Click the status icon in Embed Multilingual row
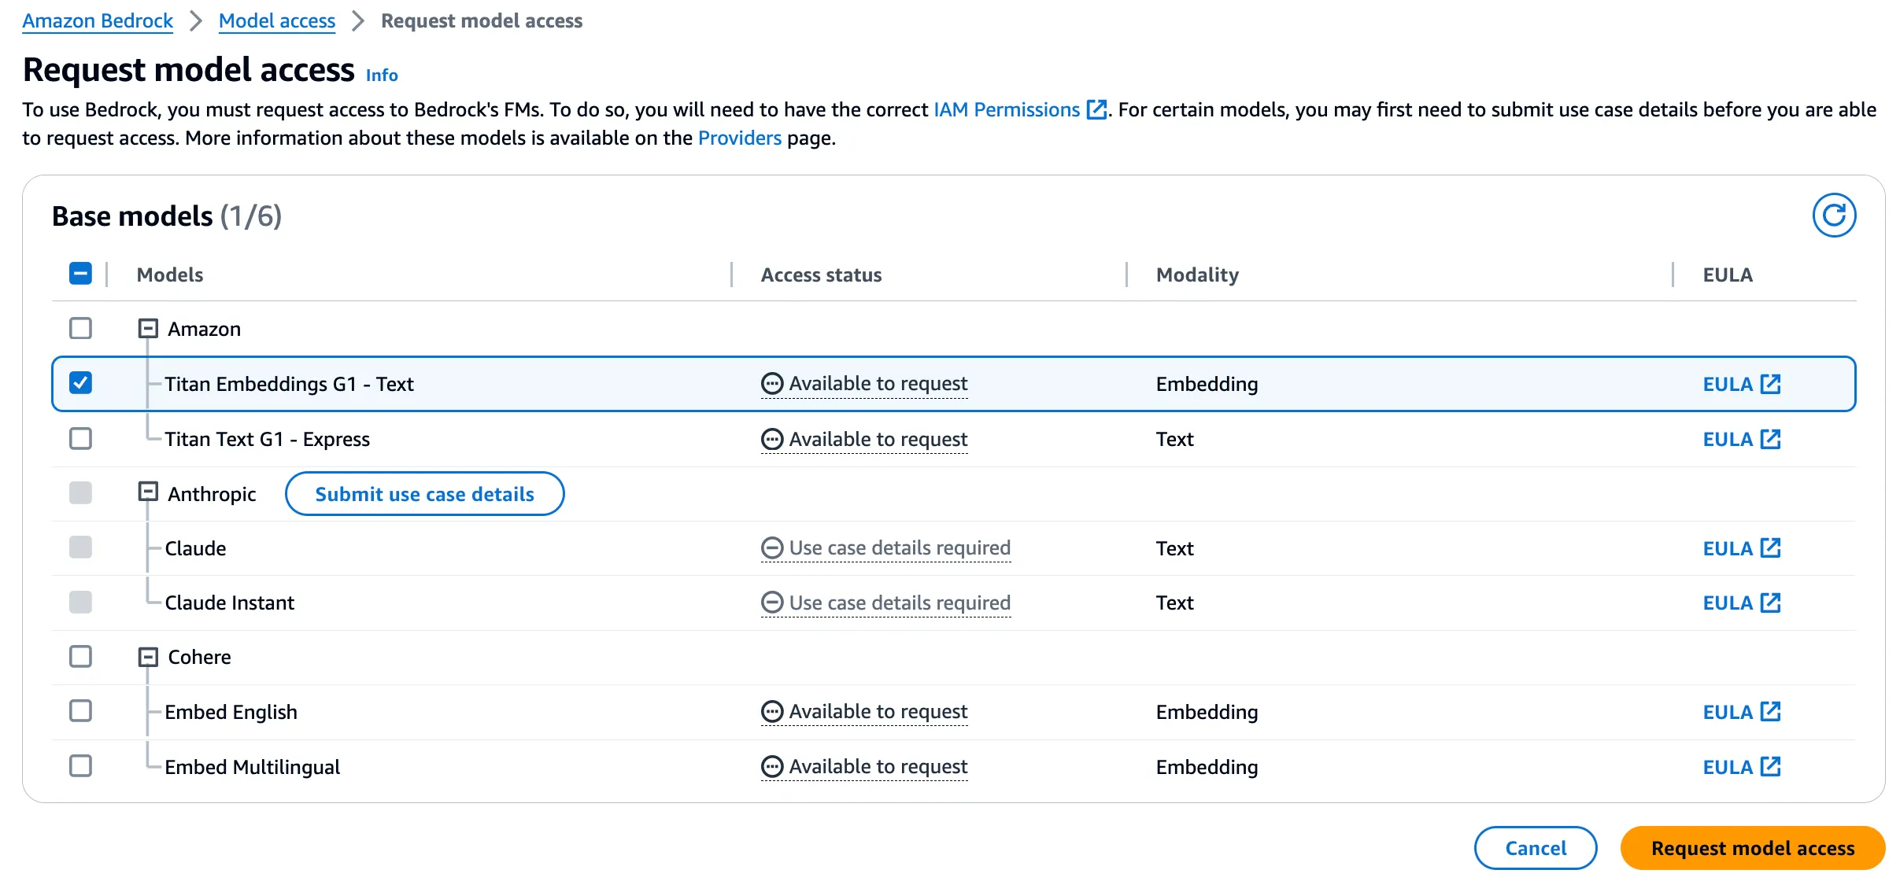The image size is (1900, 881). 772,766
